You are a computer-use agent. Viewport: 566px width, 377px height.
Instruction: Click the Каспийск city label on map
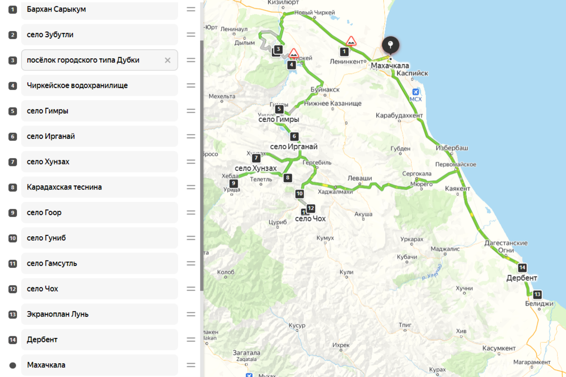click(x=412, y=73)
